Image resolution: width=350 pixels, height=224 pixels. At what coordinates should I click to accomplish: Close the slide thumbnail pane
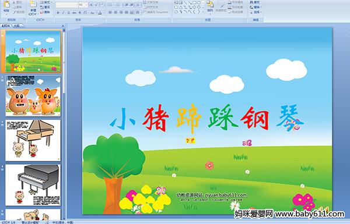pos(63,26)
